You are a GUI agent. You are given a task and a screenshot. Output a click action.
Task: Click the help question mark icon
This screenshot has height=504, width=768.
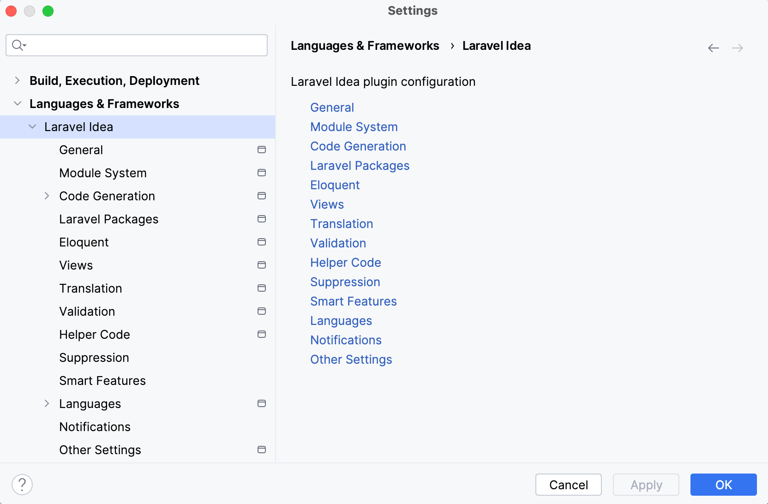pyautogui.click(x=22, y=485)
